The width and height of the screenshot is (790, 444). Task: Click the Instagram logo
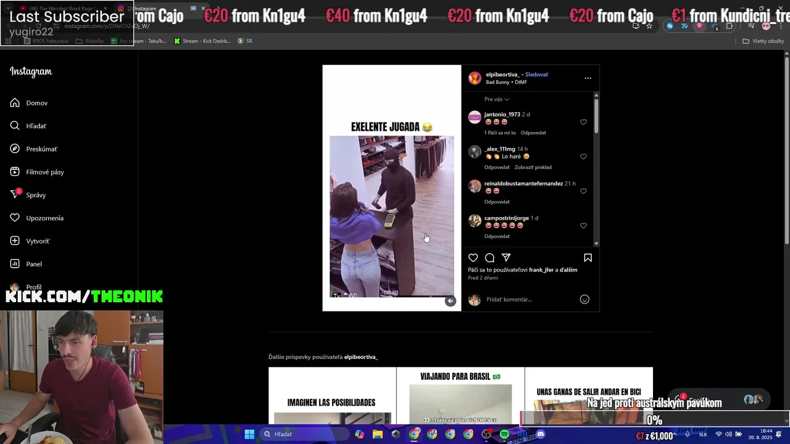pyautogui.click(x=31, y=72)
